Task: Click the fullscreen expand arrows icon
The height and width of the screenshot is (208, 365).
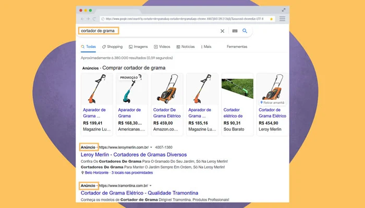Action: pyautogui.click(x=284, y=10)
